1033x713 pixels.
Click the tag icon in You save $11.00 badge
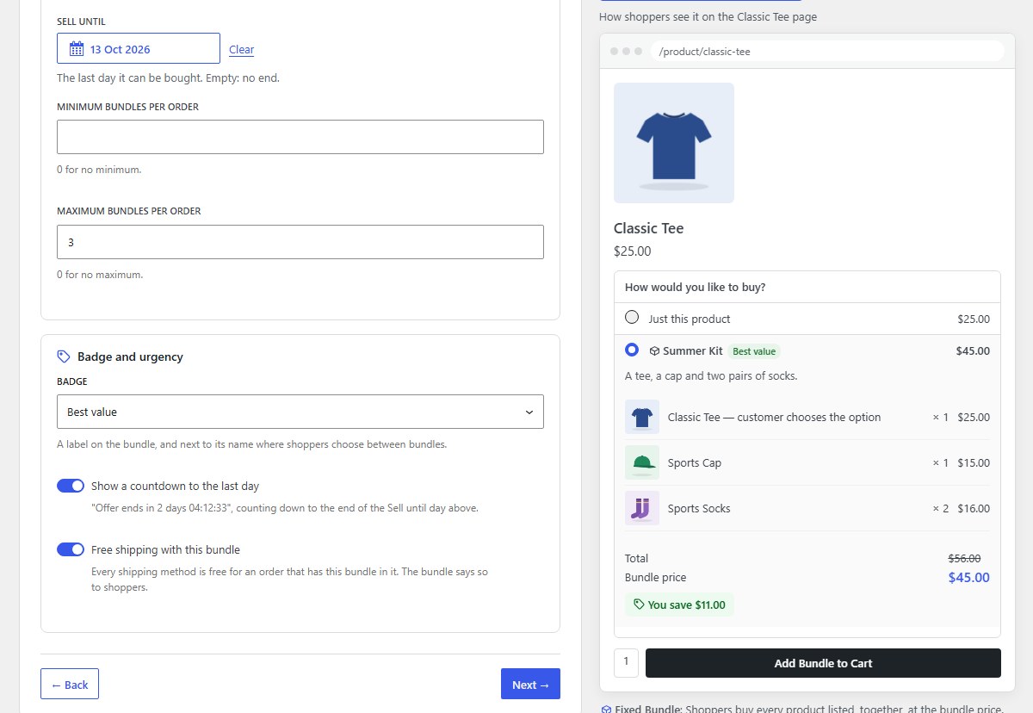[x=639, y=604]
